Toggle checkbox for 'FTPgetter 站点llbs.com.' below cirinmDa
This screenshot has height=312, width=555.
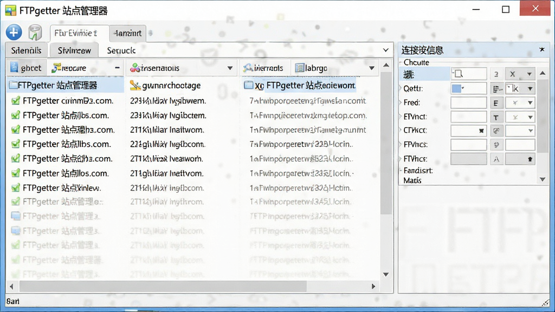(x=15, y=115)
